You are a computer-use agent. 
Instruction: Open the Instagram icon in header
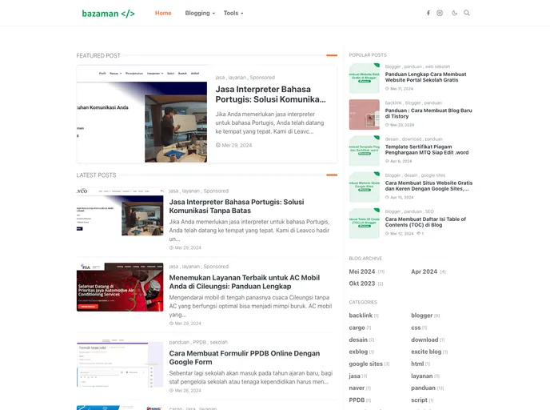tap(440, 13)
